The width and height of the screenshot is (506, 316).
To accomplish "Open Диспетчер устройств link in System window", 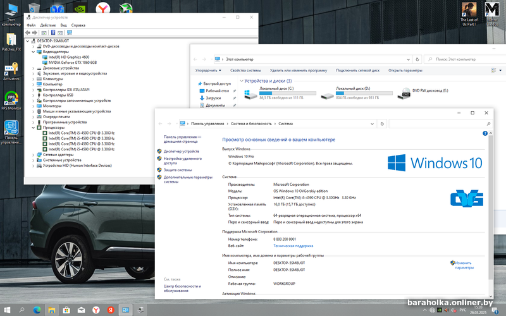I will 182,151.
